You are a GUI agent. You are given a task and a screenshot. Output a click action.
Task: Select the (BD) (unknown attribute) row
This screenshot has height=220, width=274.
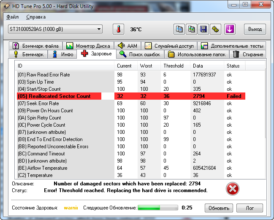131,160
